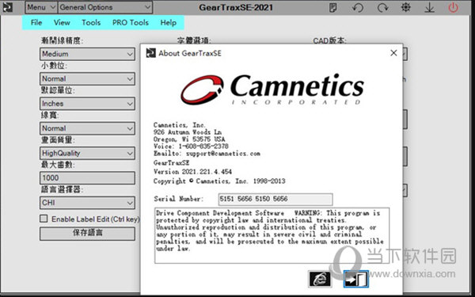Click the maximum teeth field showing 1000

[87, 178]
